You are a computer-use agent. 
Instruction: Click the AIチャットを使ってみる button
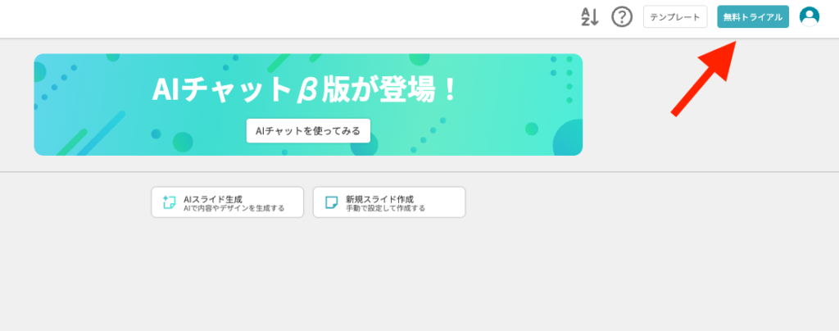coord(308,130)
